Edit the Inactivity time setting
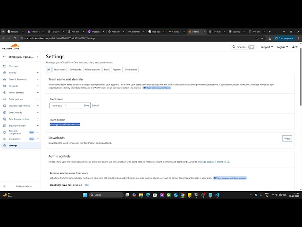302x227 pixels. [86, 185]
